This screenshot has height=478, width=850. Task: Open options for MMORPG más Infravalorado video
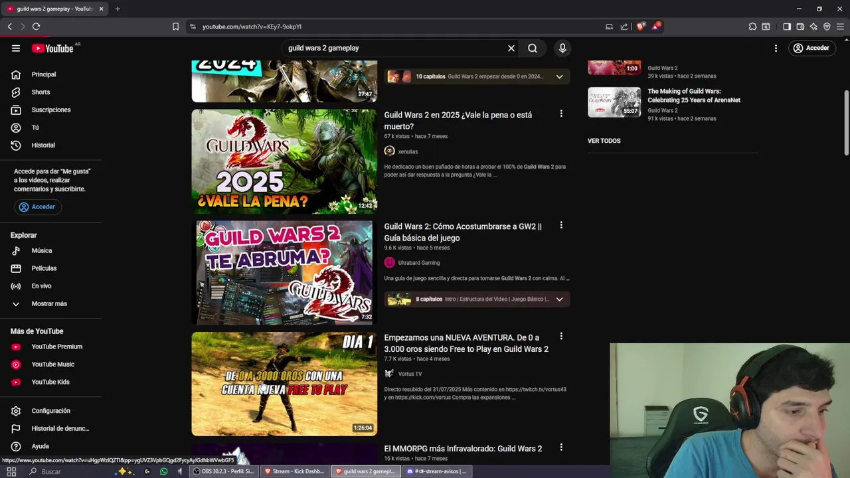coord(561,448)
